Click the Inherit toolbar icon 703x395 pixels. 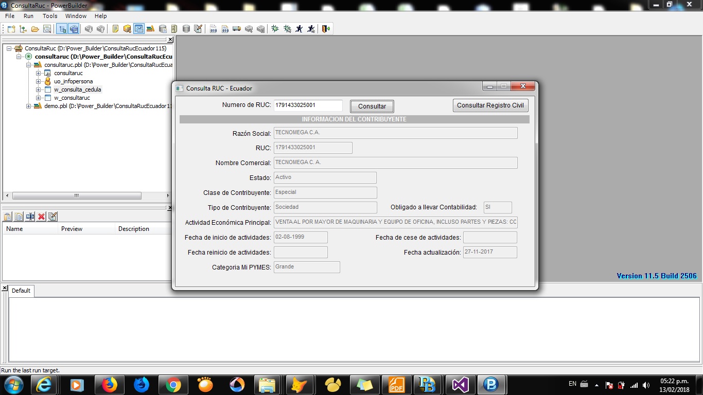[x=23, y=29]
